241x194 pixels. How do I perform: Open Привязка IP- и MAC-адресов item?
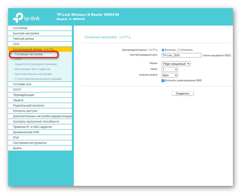[40, 127]
